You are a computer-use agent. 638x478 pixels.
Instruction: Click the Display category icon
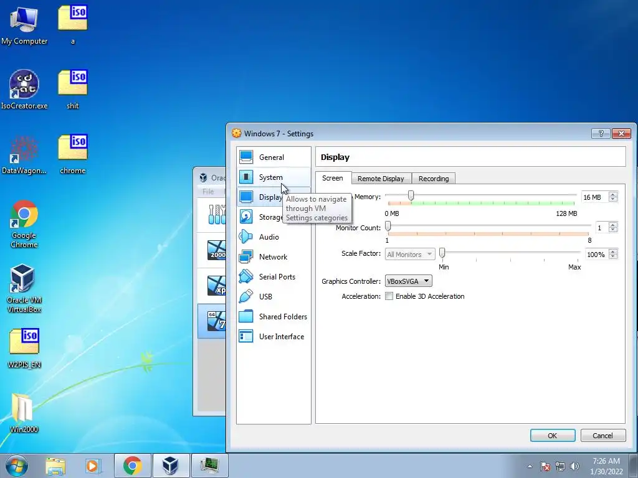coord(245,197)
